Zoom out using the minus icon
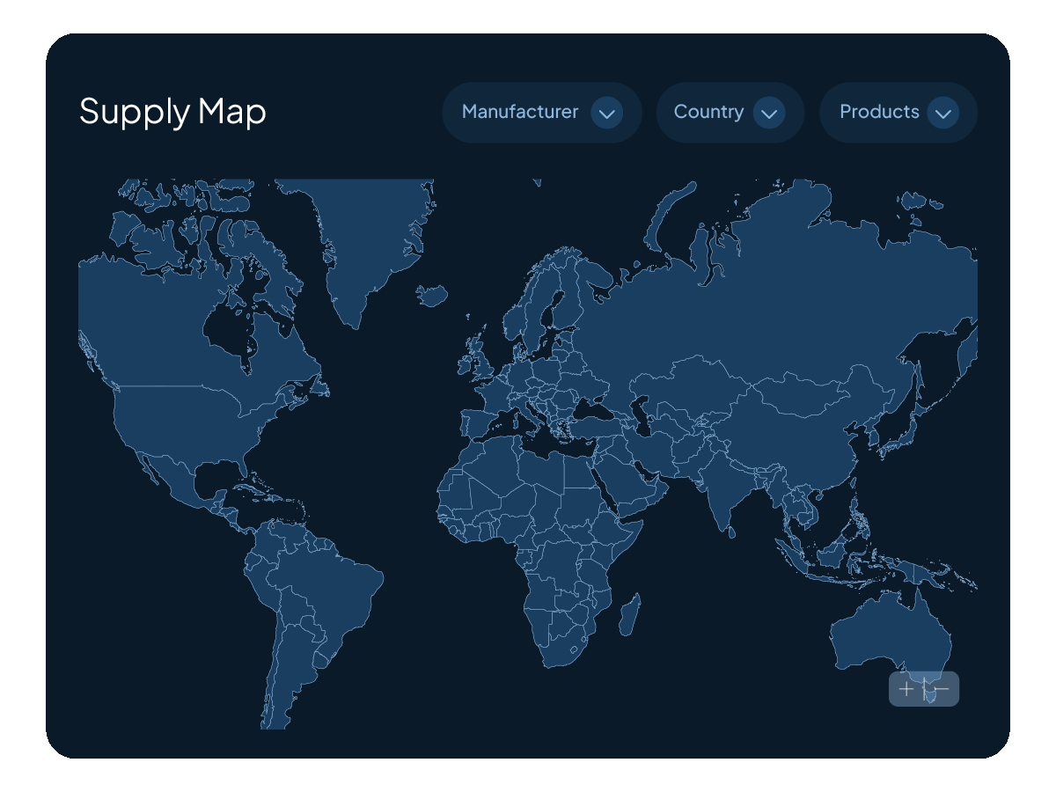This screenshot has width=1056, height=792. [941, 689]
